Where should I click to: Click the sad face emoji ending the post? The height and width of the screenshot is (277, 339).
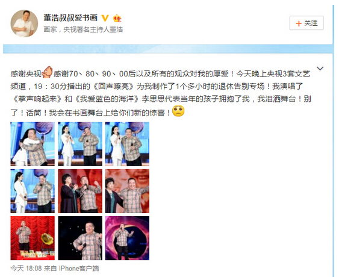(x=178, y=111)
